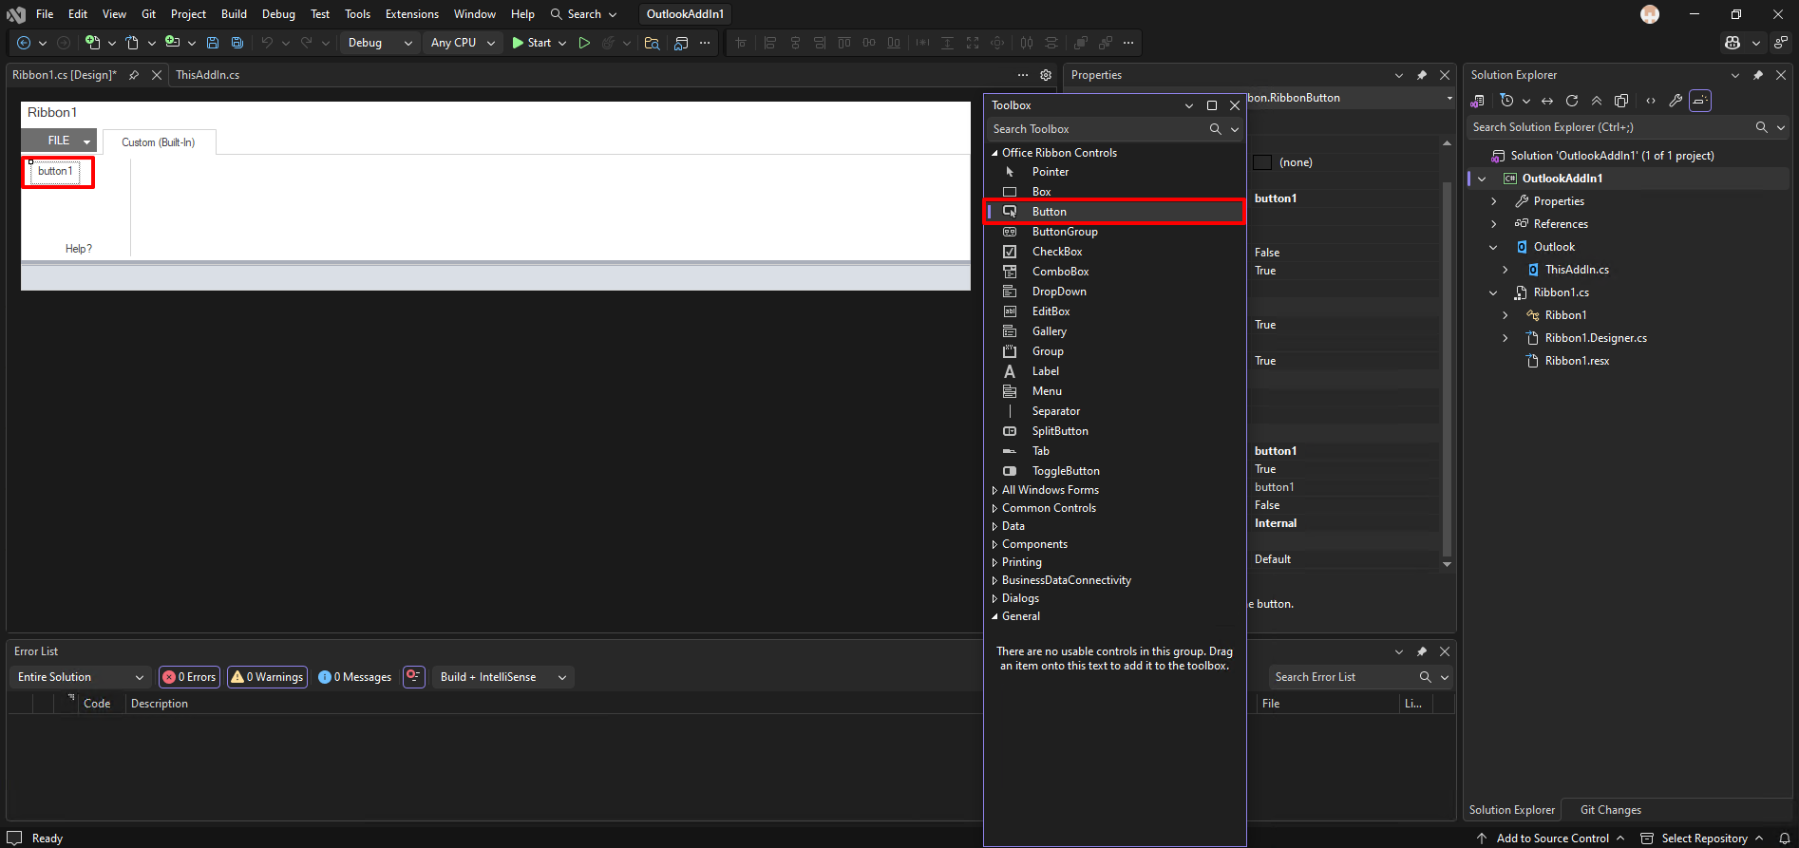The height and width of the screenshot is (848, 1799).
Task: Click the Toolbox search magnifier icon
Action: (x=1215, y=129)
